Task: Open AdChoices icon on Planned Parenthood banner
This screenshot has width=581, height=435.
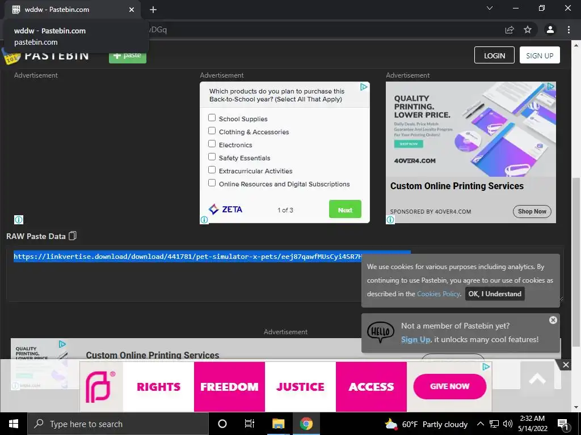Action: [486, 366]
